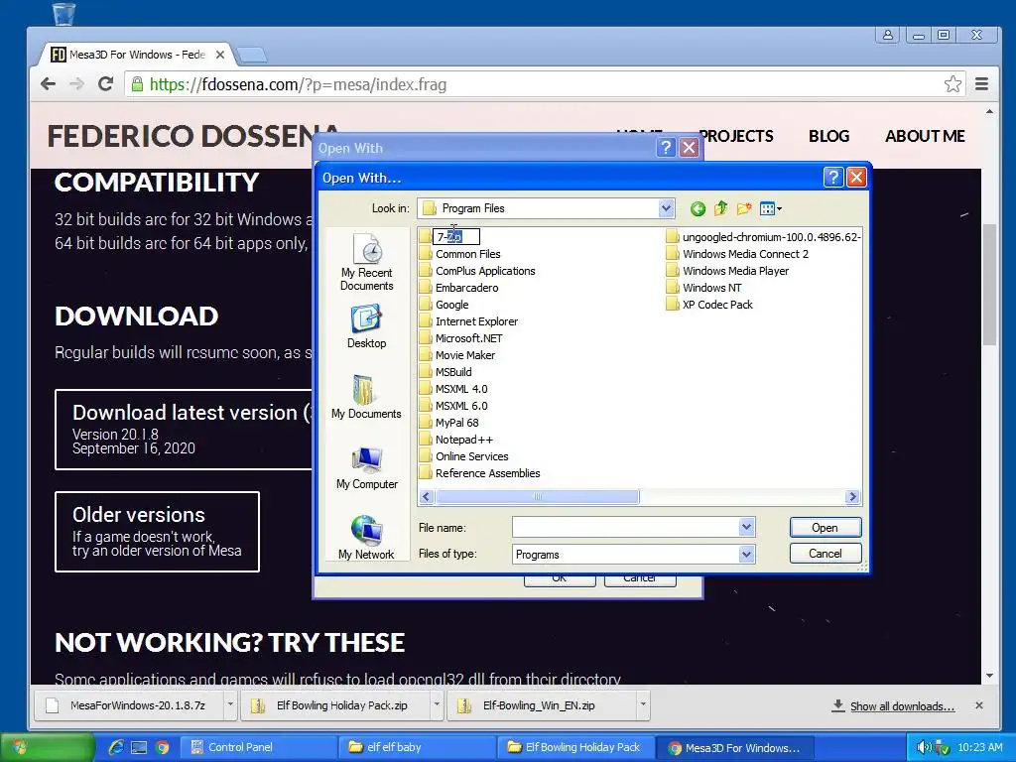Image resolution: width=1016 pixels, height=762 pixels.
Task: Switch to Control Panel taskbar item
Action: tap(257, 747)
